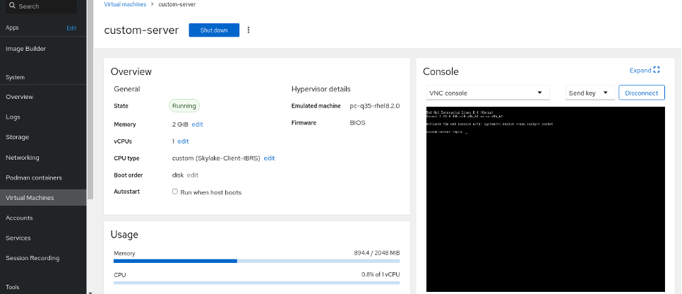Viewport: 682px width, 294px height.
Task: Open the Send key dropdown
Action: click(x=589, y=93)
